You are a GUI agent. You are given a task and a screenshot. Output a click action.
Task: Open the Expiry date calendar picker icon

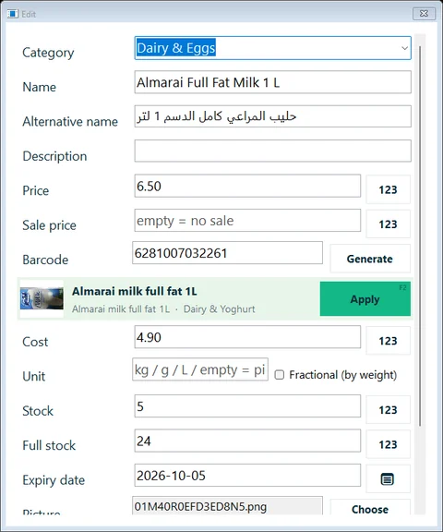(388, 478)
